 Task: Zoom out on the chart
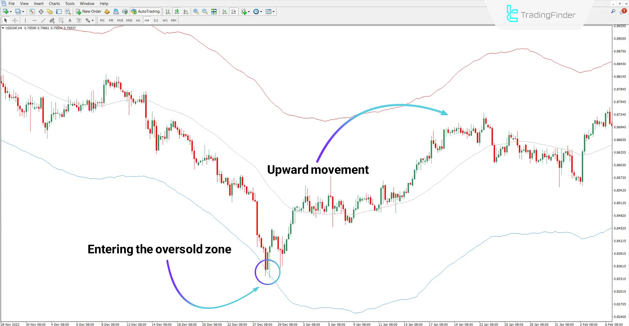tap(205, 11)
